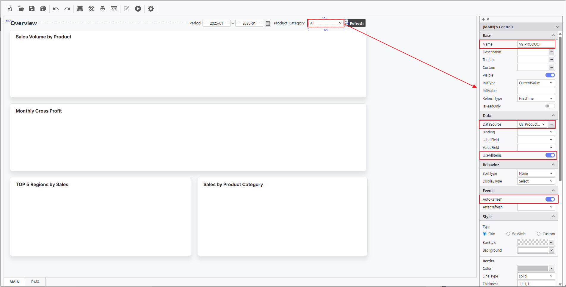Click the DataSource ellipsis button
The height and width of the screenshot is (287, 566).
(551, 124)
